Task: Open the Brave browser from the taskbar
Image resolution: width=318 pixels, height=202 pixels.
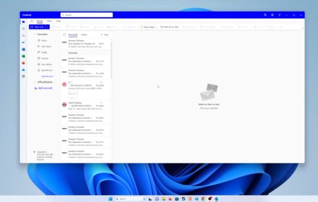Action: click(190, 199)
